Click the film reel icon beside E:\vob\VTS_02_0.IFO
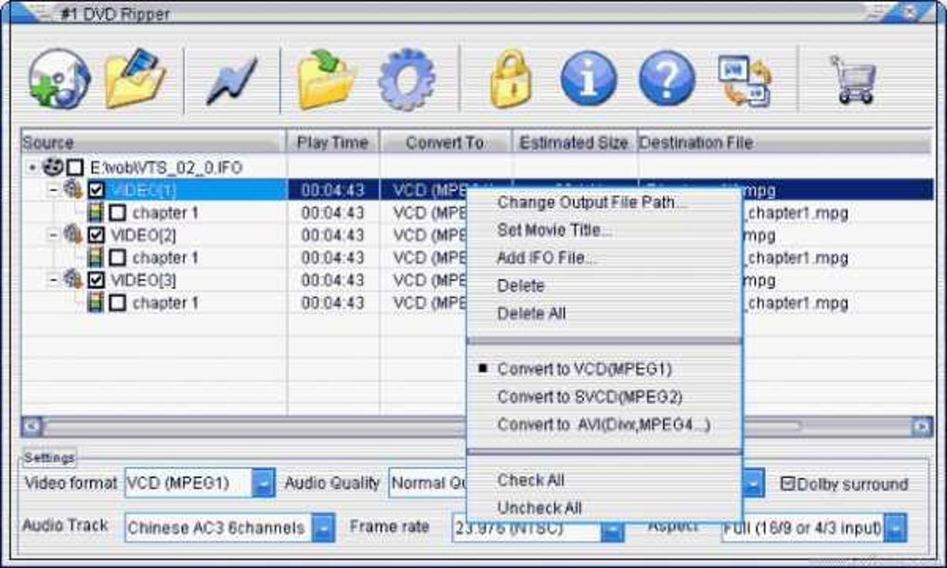 pyautogui.click(x=53, y=167)
